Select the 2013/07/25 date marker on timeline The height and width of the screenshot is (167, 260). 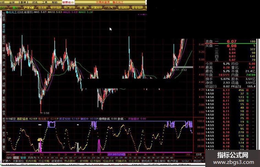[116, 154]
